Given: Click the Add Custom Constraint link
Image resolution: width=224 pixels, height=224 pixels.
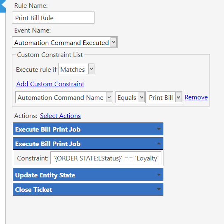Looking at the screenshot, I should pyautogui.click(x=50, y=84).
